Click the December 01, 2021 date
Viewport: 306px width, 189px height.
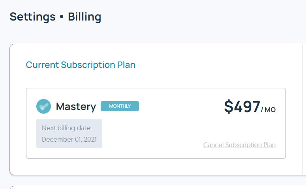click(x=69, y=139)
